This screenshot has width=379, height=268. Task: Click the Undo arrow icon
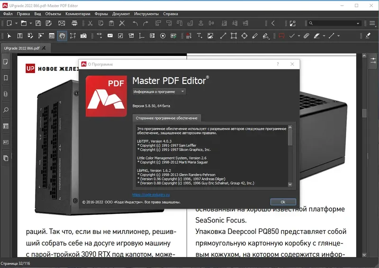coord(135,23)
